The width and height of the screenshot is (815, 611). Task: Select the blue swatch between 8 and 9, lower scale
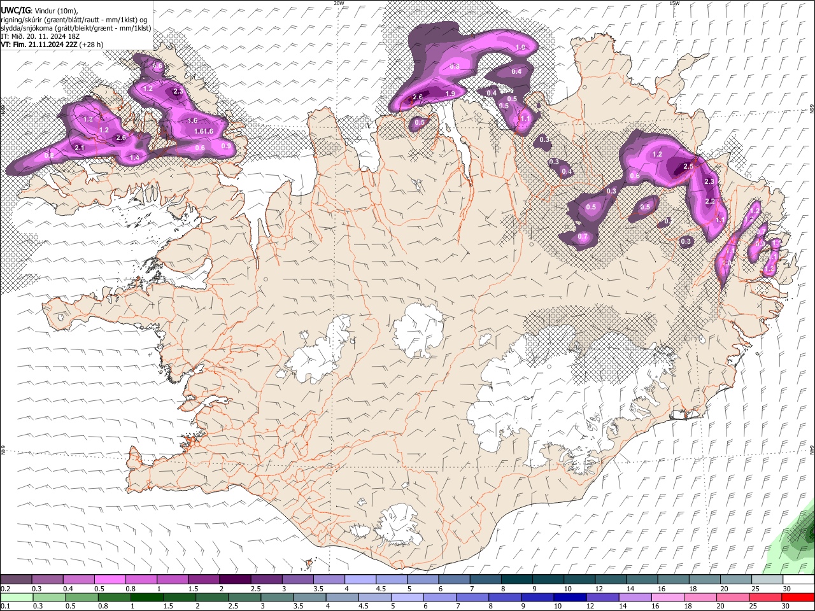click(x=505, y=597)
